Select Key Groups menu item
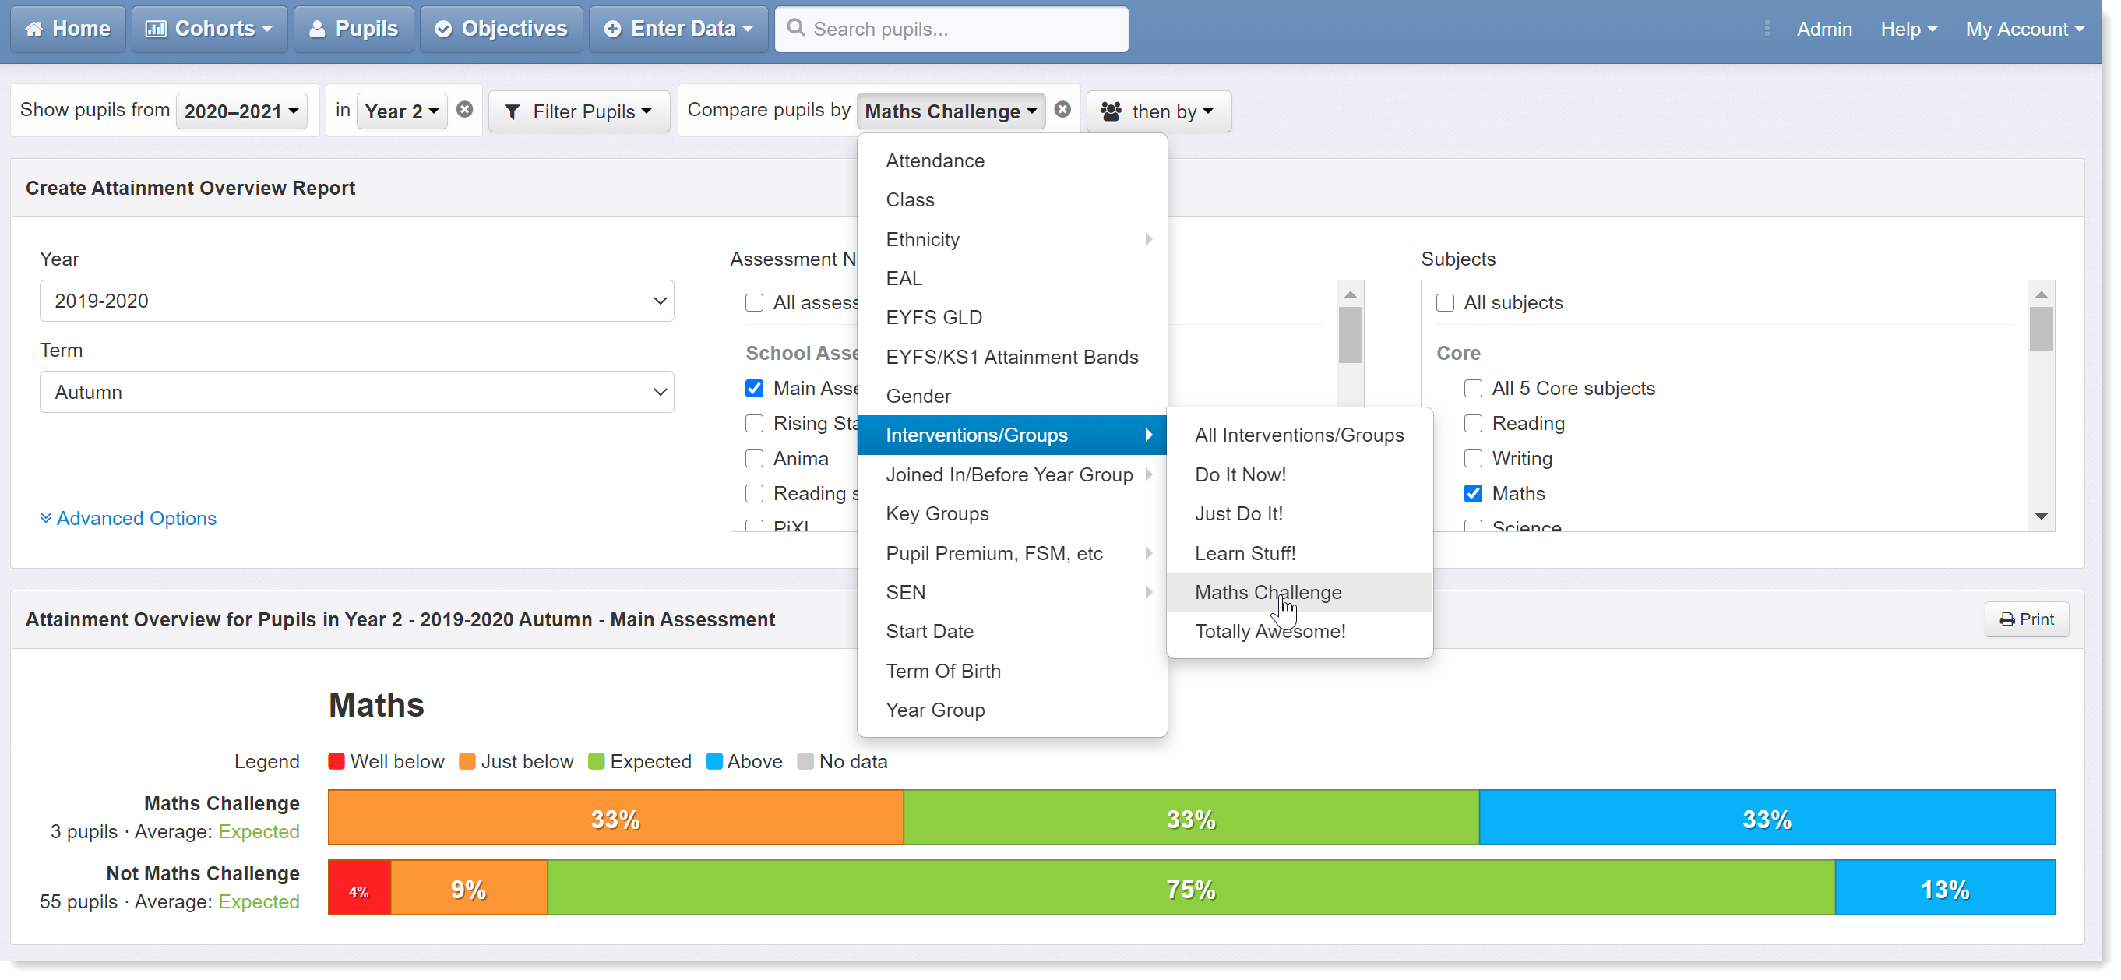This screenshot has width=2121, height=980. (x=1012, y=514)
